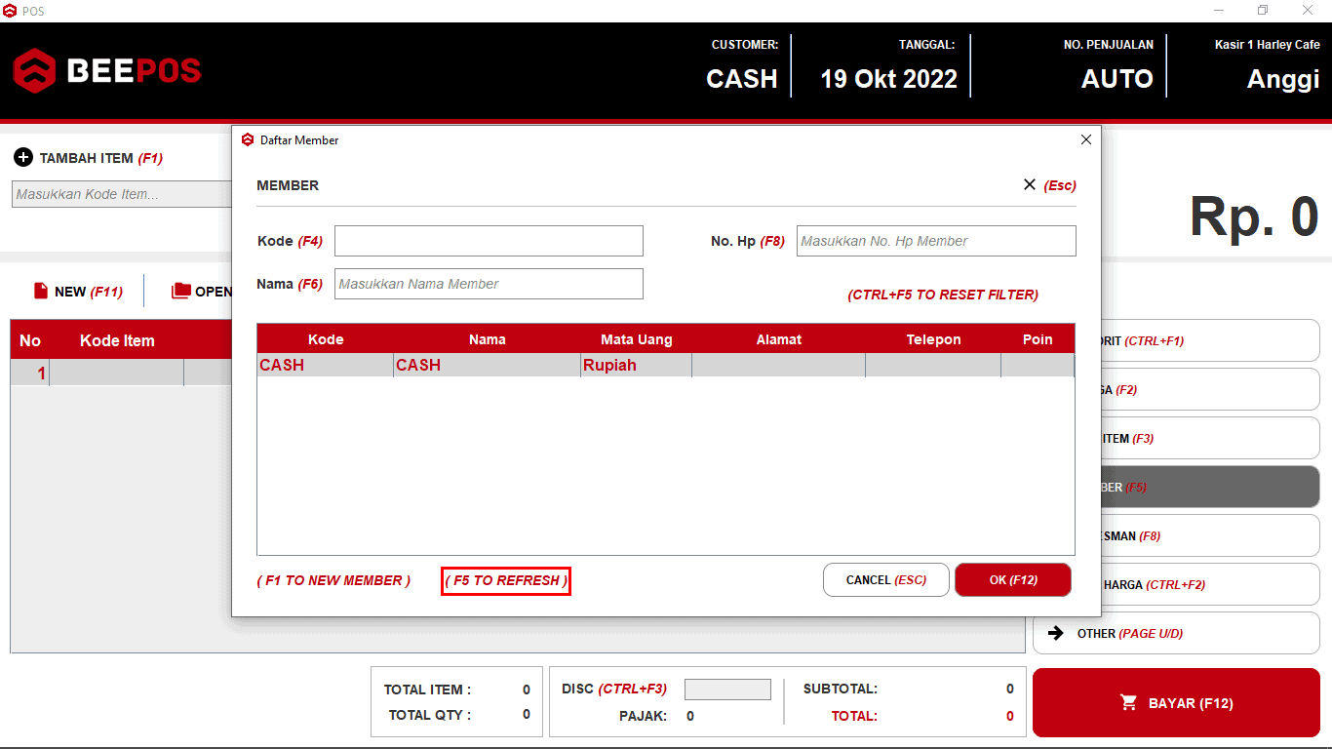1332x749 pixels.
Task: Select the CASH row in member table
Action: tap(488, 365)
